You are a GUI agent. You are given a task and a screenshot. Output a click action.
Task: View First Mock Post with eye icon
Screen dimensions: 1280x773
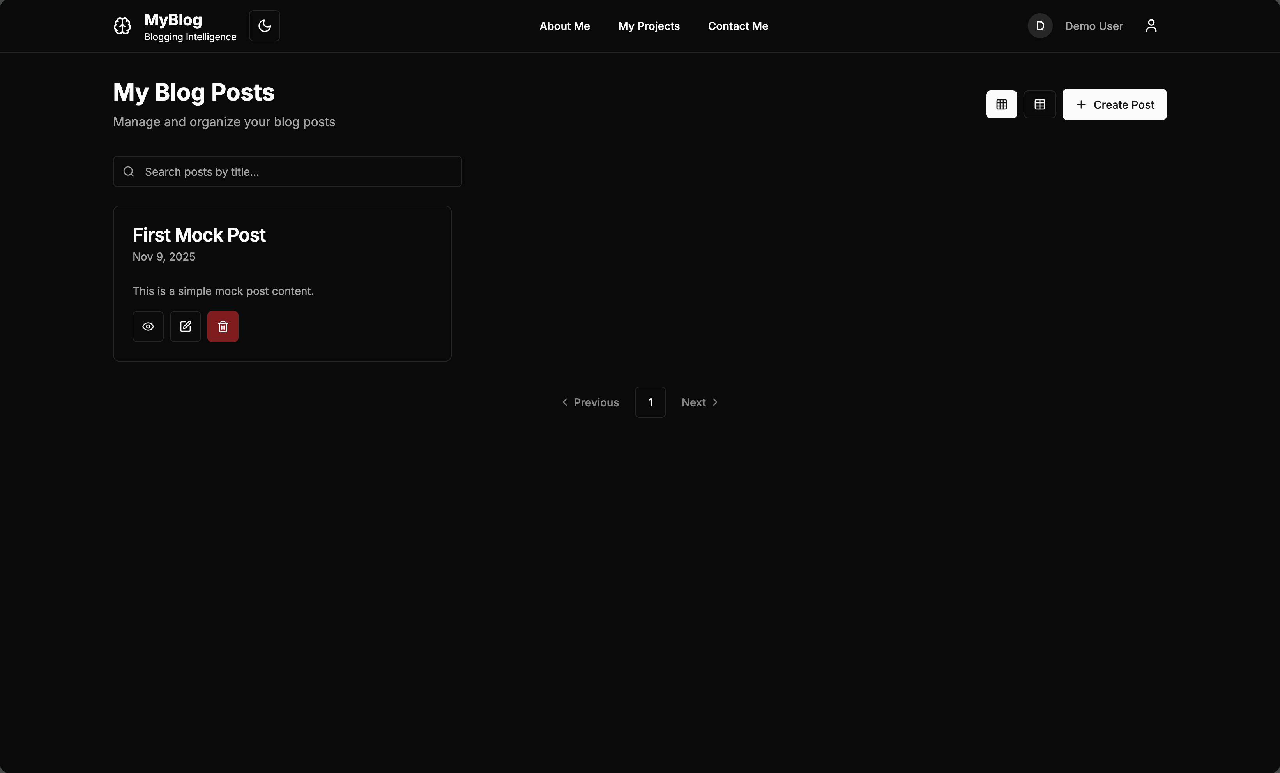pos(148,326)
